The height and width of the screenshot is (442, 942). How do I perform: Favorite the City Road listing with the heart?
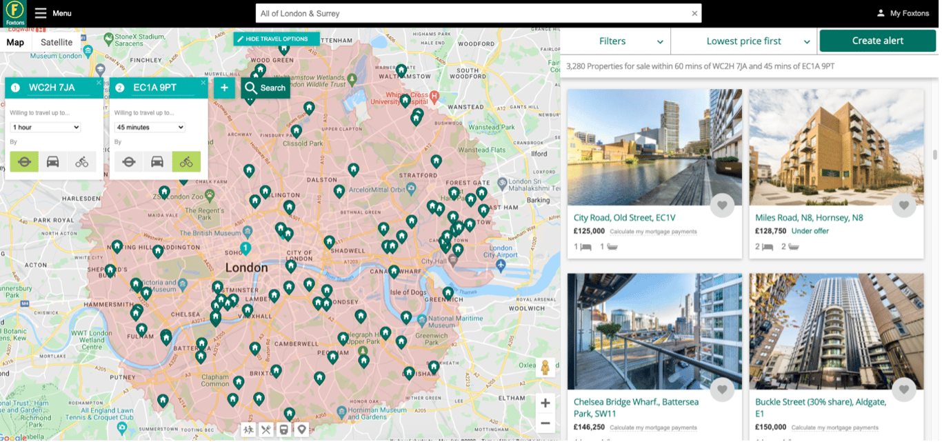coord(722,205)
